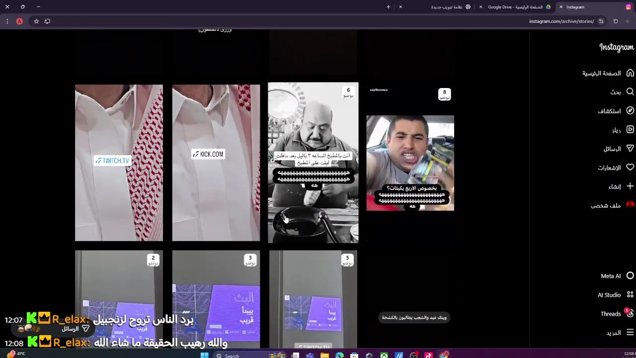This screenshot has width=636, height=358.
Task: Open Xbox app from the taskbar
Action: [x=384, y=356]
